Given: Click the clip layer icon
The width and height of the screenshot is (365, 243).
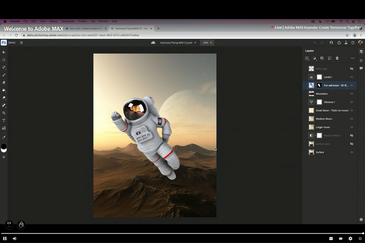Looking at the screenshot, I should [329, 58].
